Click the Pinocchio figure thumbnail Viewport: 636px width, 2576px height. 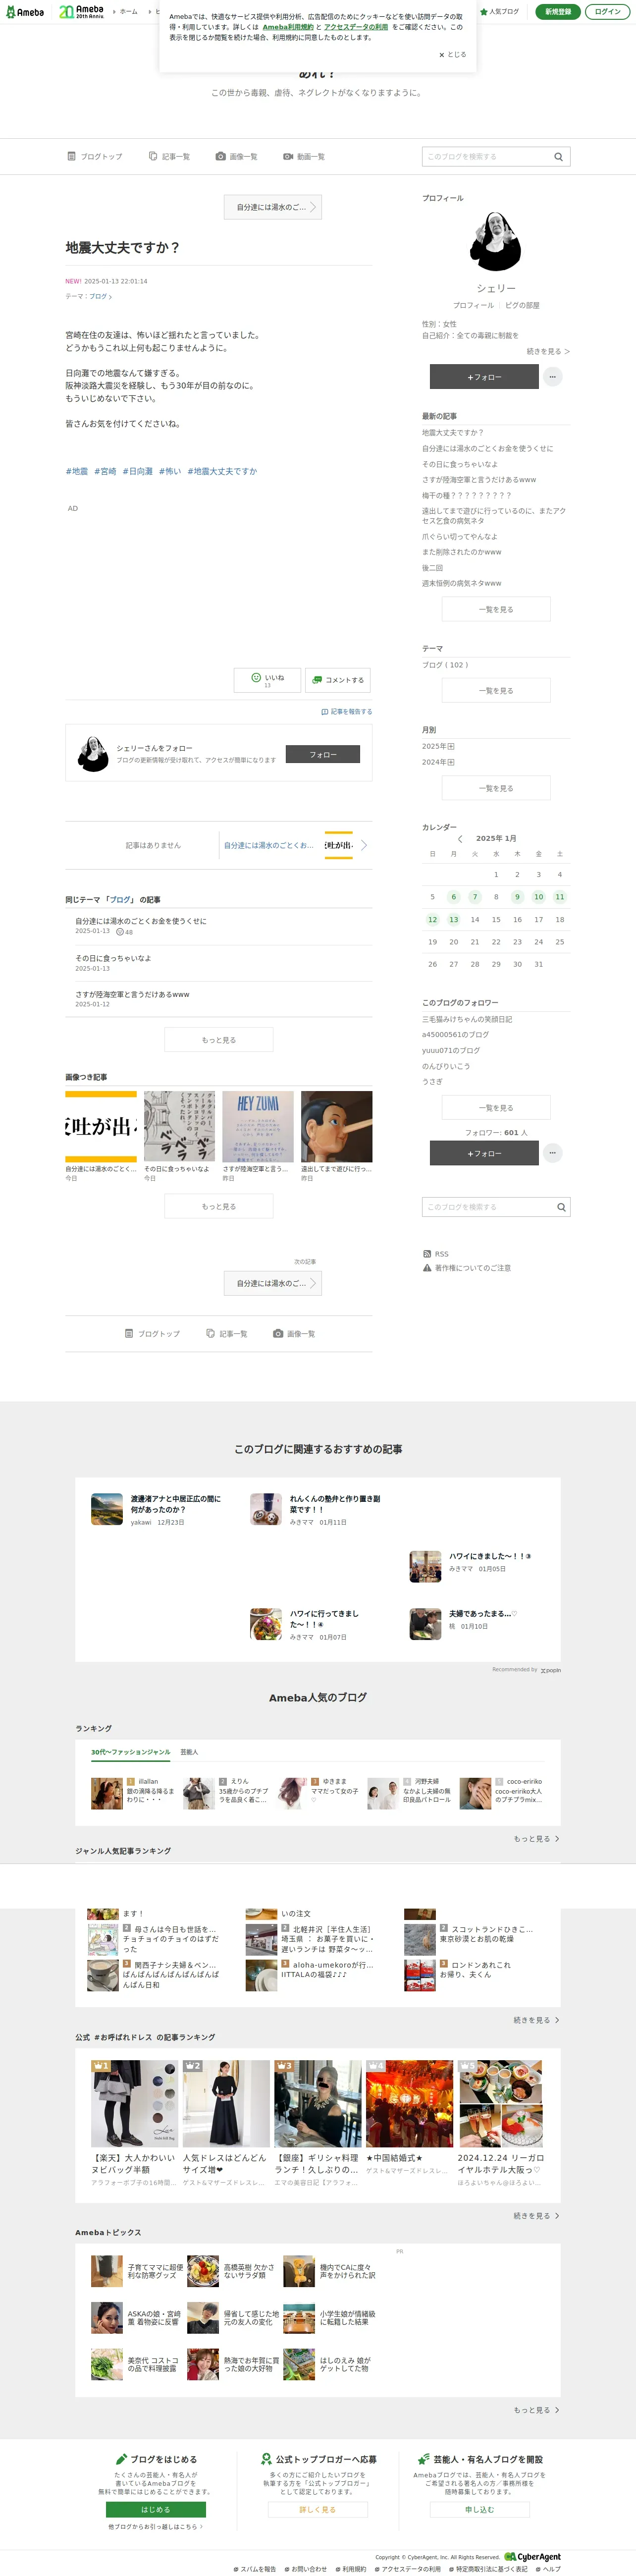pyautogui.click(x=337, y=1127)
